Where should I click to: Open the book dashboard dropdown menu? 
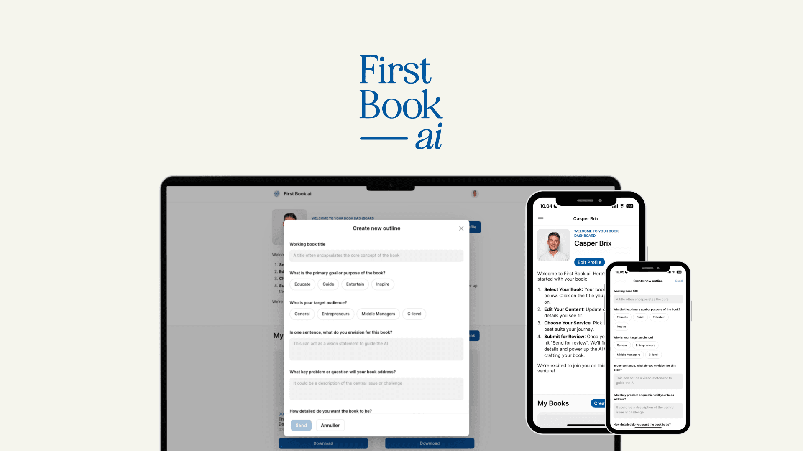pos(540,219)
